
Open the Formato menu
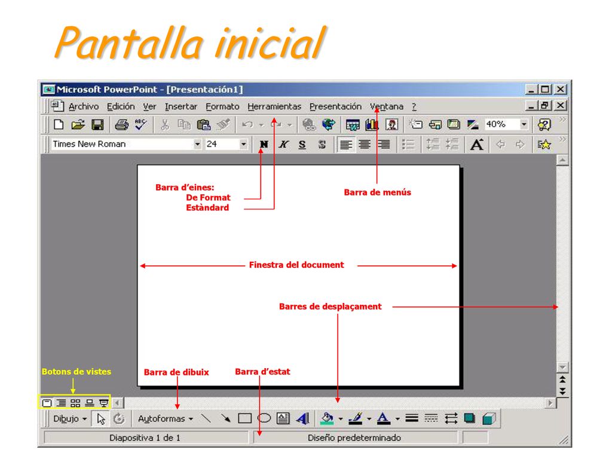tap(222, 106)
